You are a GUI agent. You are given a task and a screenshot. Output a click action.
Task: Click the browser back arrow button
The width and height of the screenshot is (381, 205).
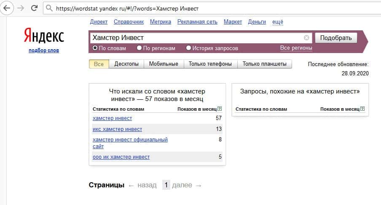pos(7,8)
